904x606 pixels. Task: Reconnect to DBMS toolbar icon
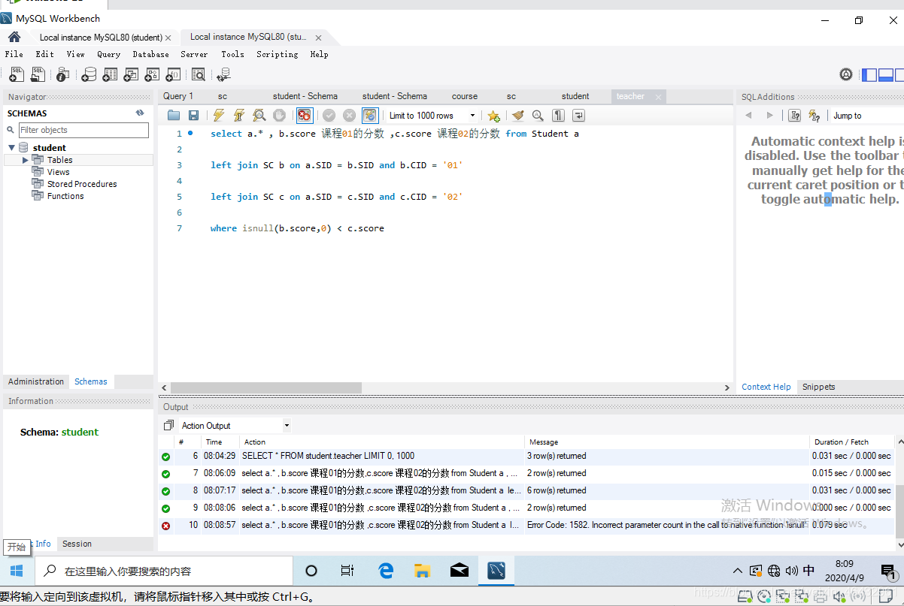[223, 74]
